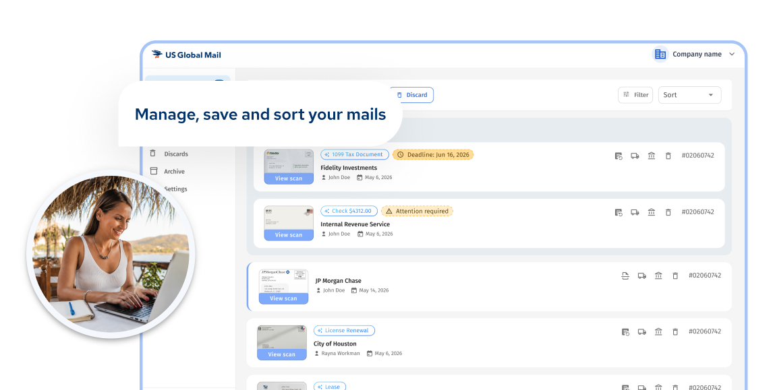Click the bank deposit icon for Fidelity Investments

[652, 156]
